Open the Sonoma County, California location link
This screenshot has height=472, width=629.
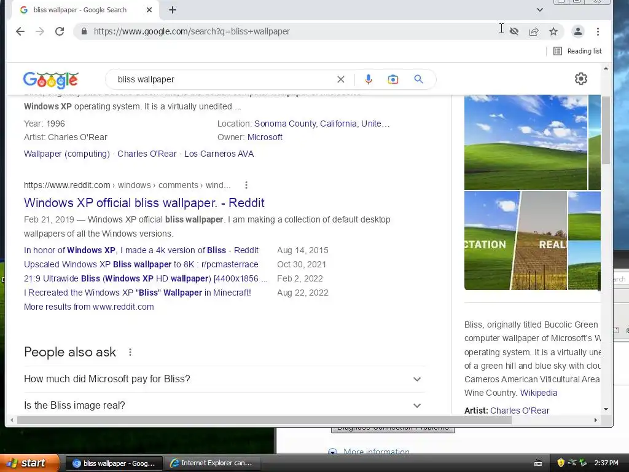(322, 124)
